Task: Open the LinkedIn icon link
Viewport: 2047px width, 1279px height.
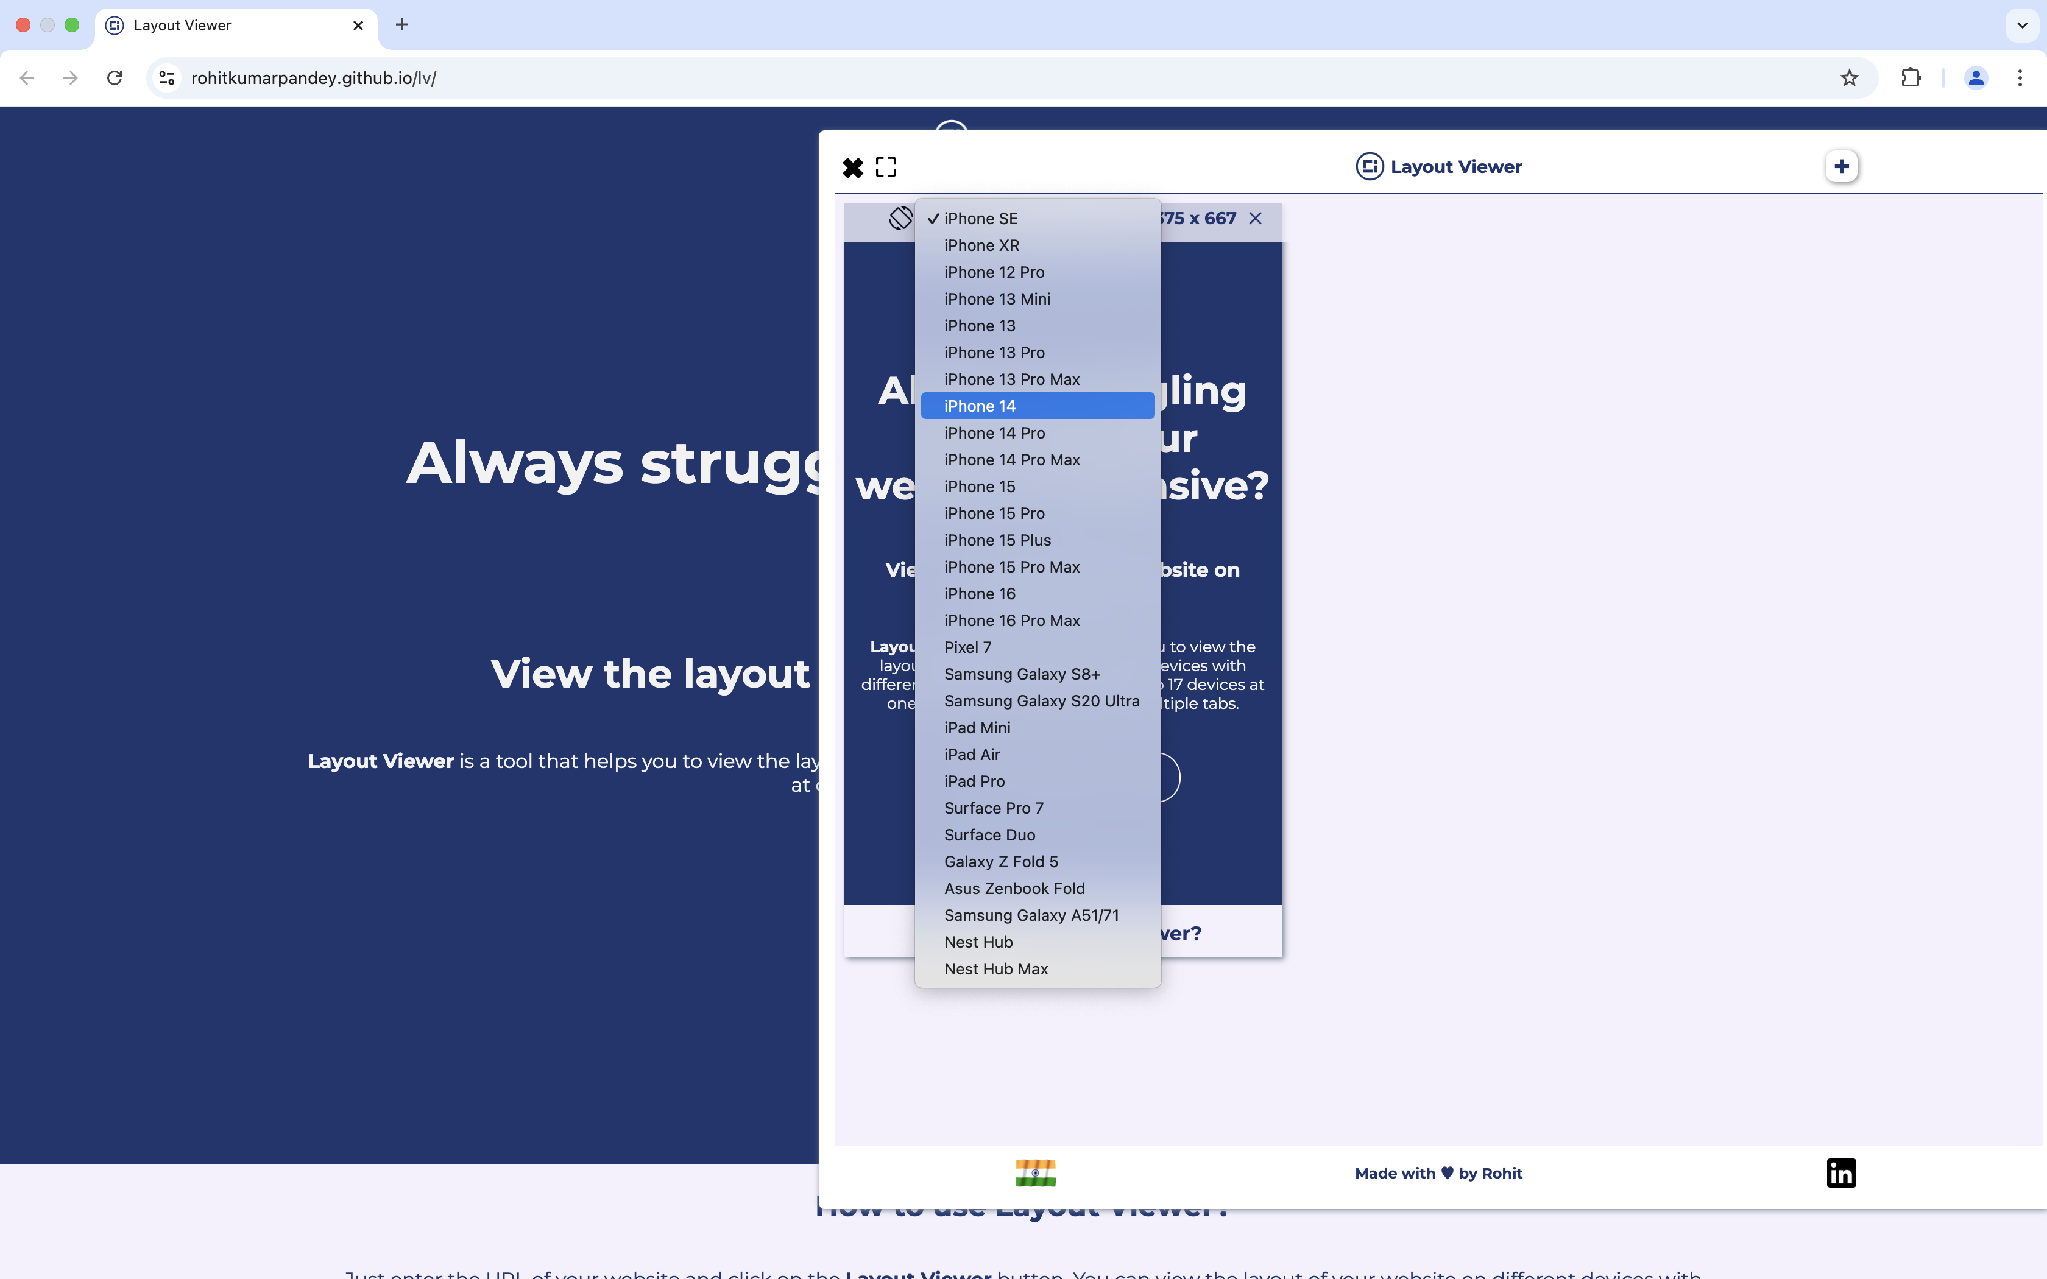Action: tap(1842, 1173)
